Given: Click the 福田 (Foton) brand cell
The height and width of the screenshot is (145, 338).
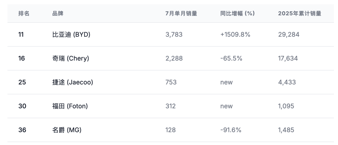Looking at the screenshot, I should pos(70,106).
